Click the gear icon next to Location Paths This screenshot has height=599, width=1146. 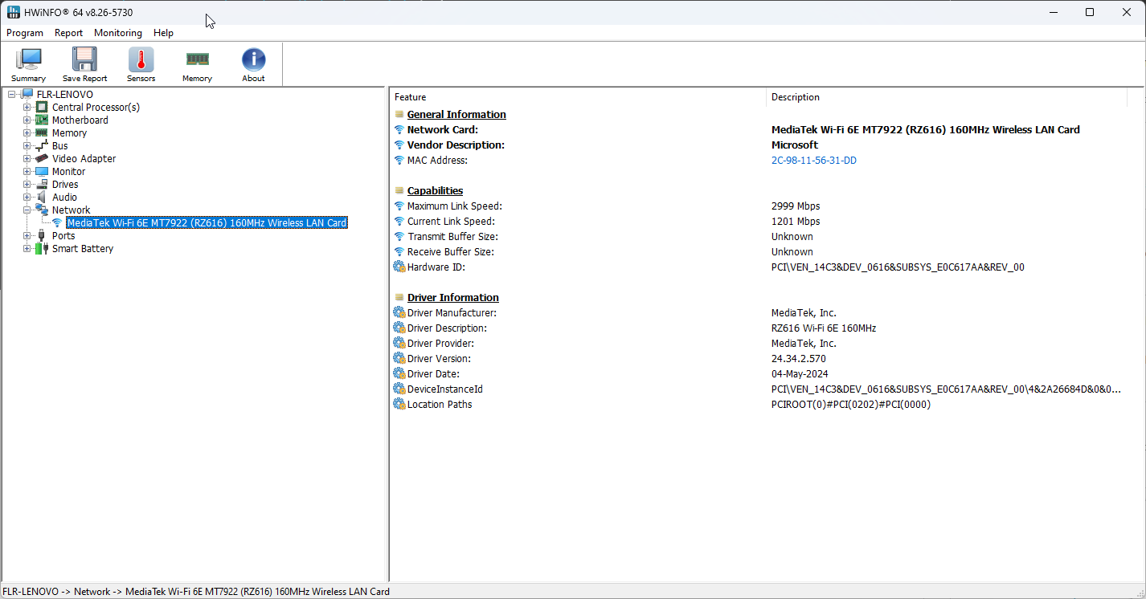tap(399, 405)
